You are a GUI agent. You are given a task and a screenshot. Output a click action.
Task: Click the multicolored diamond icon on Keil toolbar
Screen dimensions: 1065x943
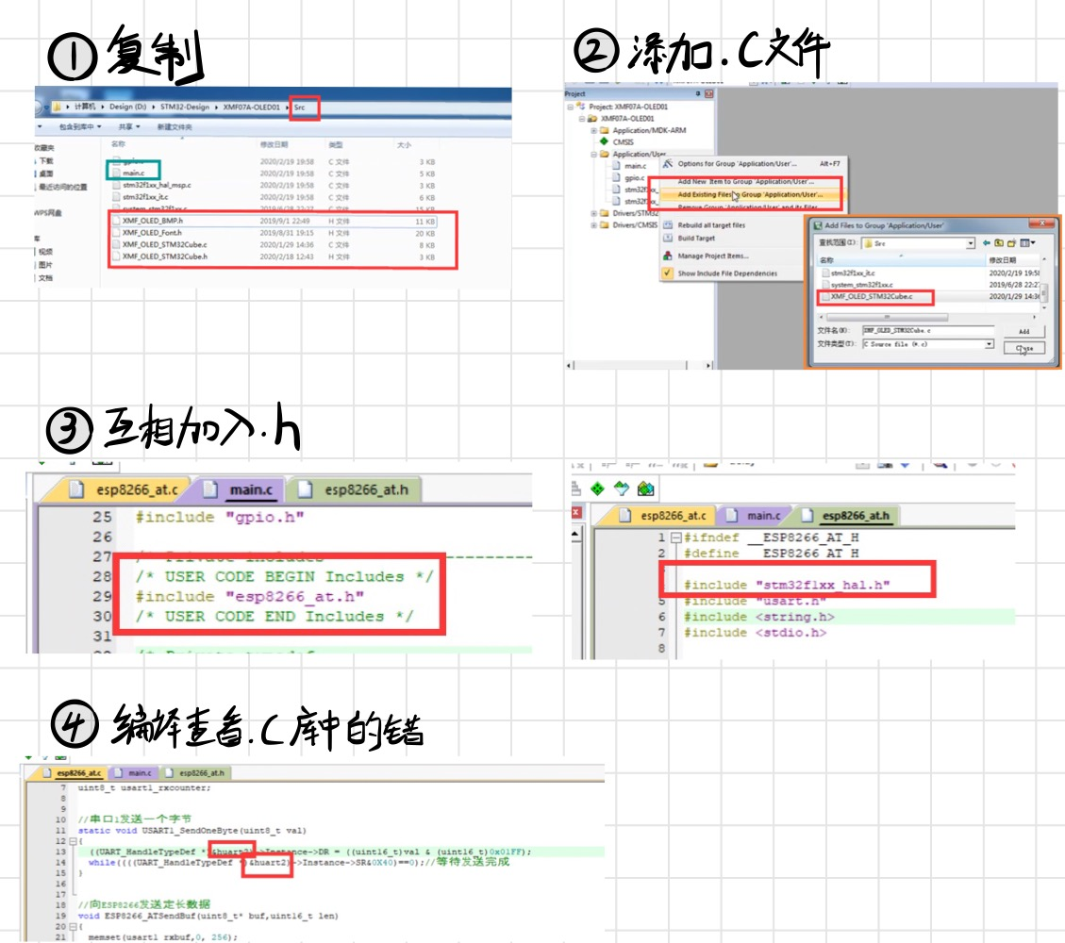click(645, 488)
